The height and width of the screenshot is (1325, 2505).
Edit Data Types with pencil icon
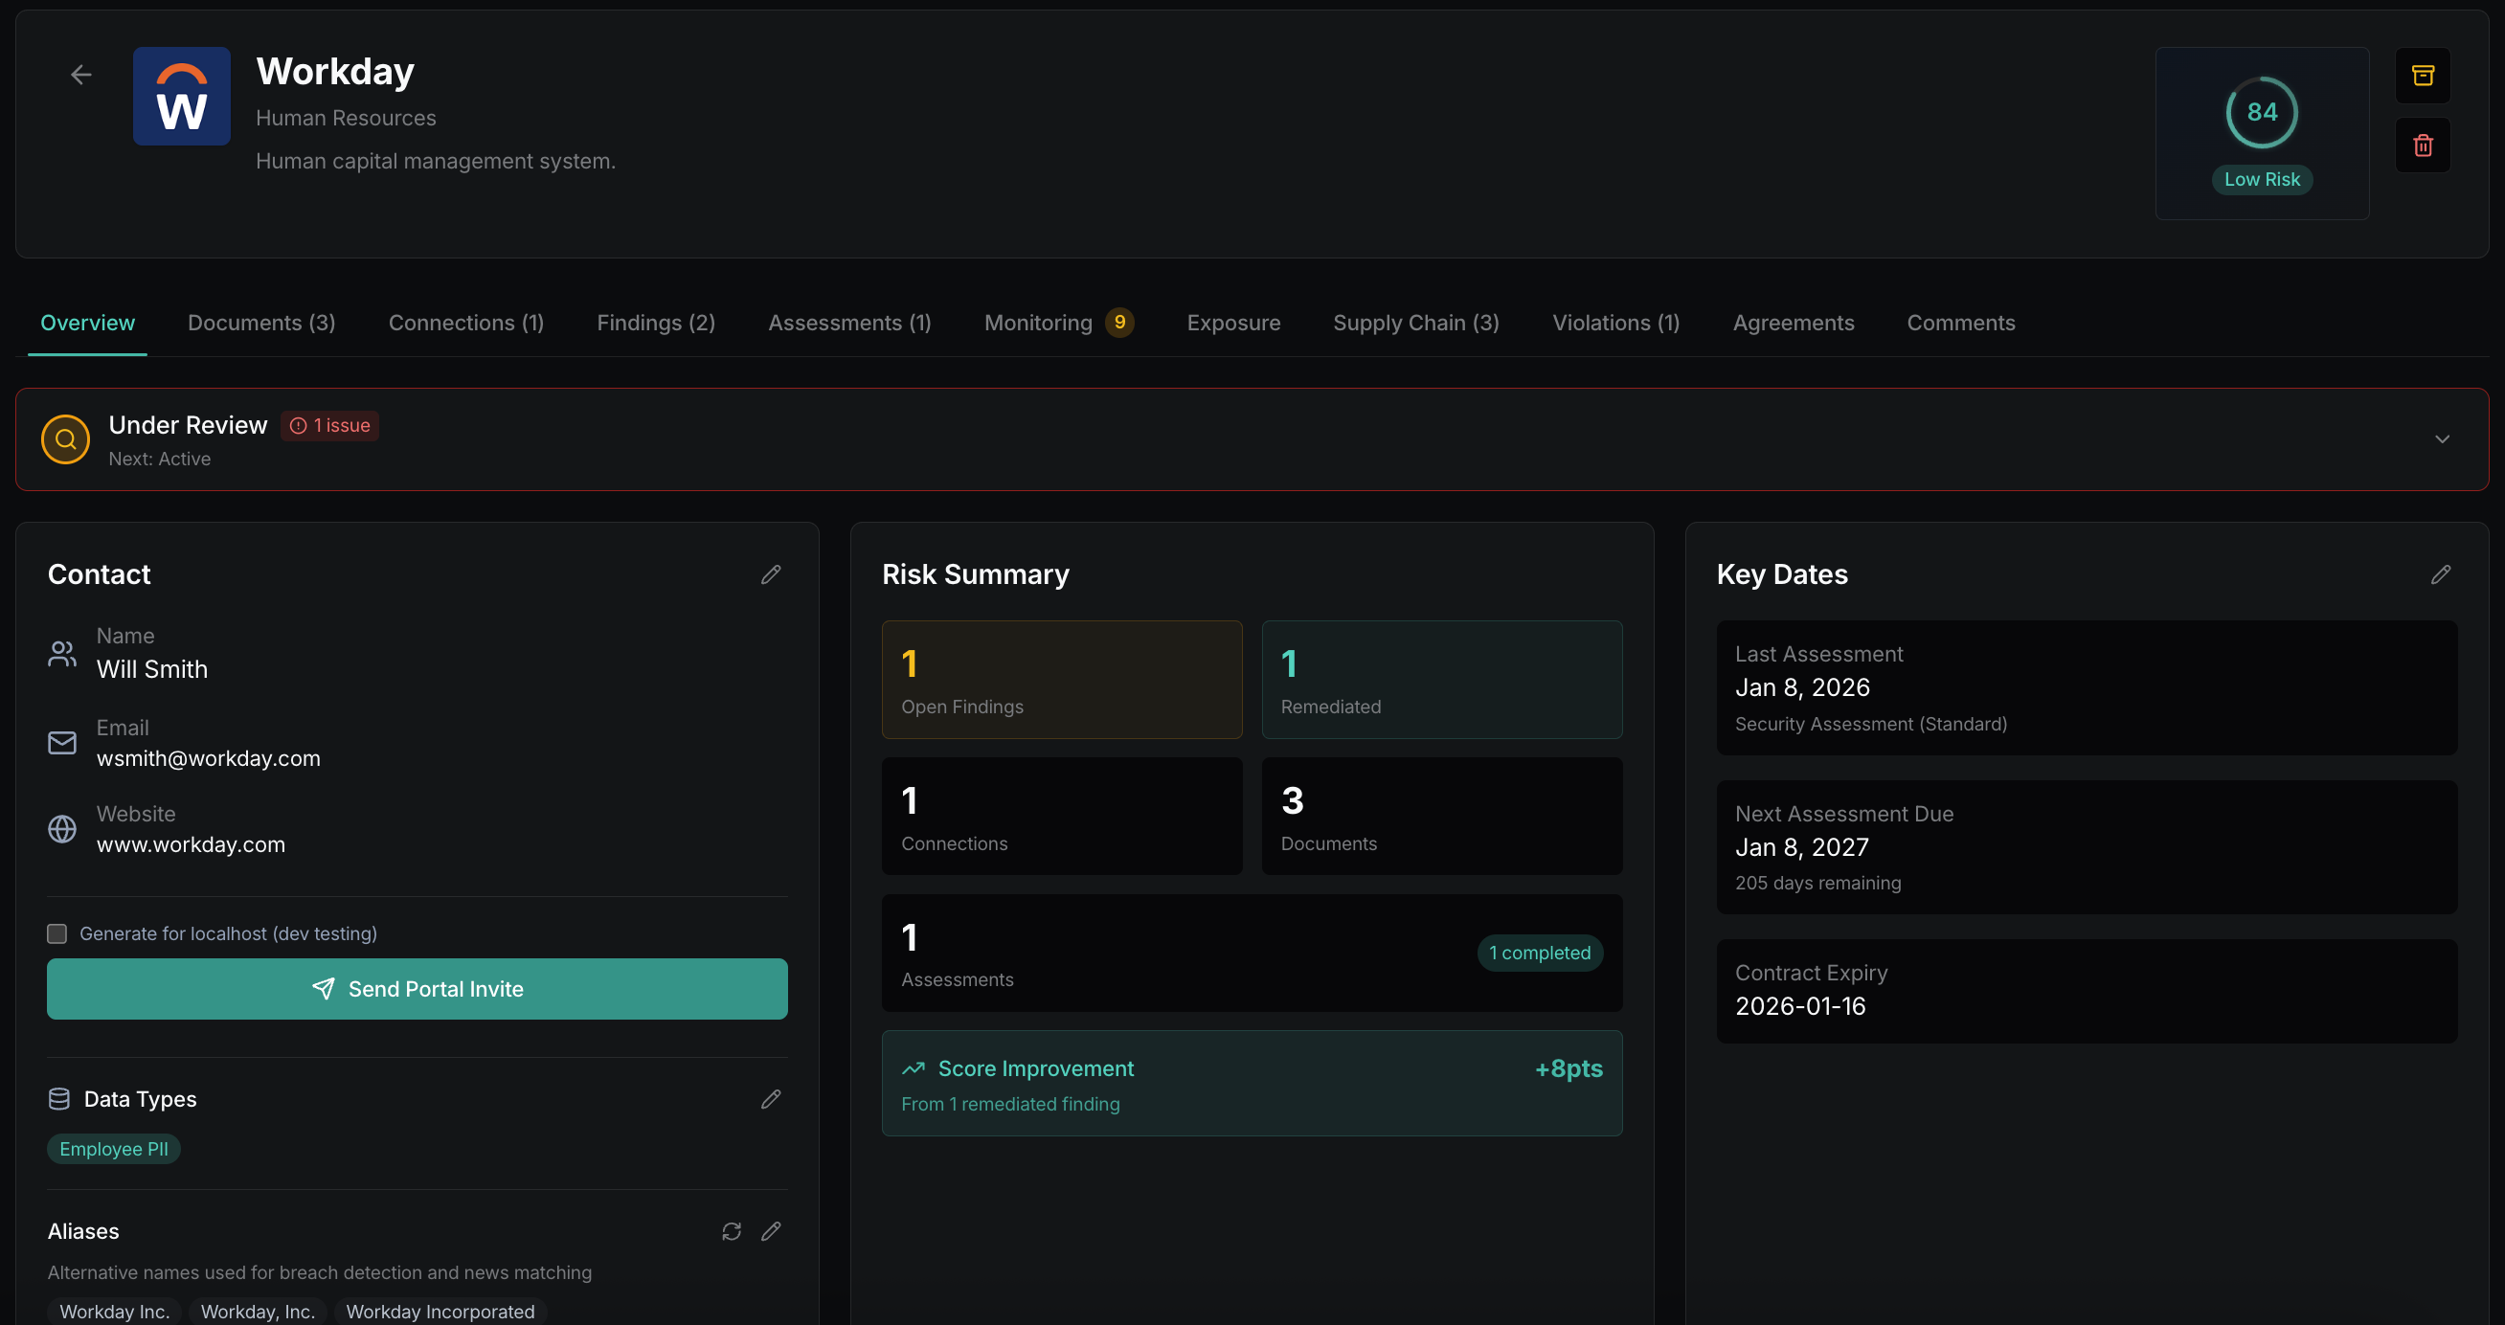click(771, 1098)
